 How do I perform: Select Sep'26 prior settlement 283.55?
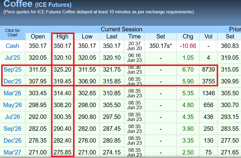(230, 129)
